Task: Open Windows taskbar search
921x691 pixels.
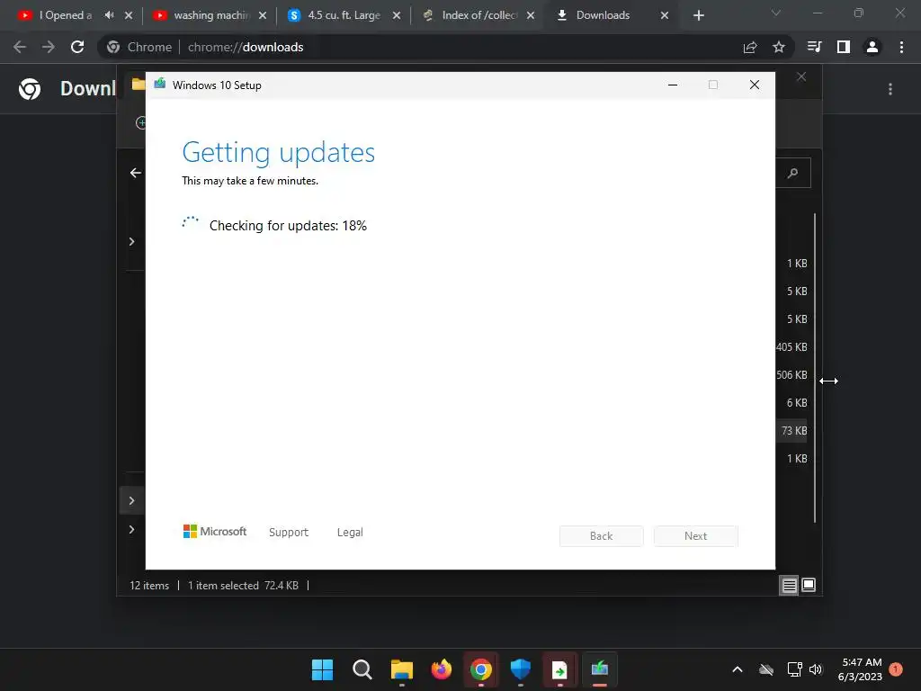Action: click(x=362, y=669)
